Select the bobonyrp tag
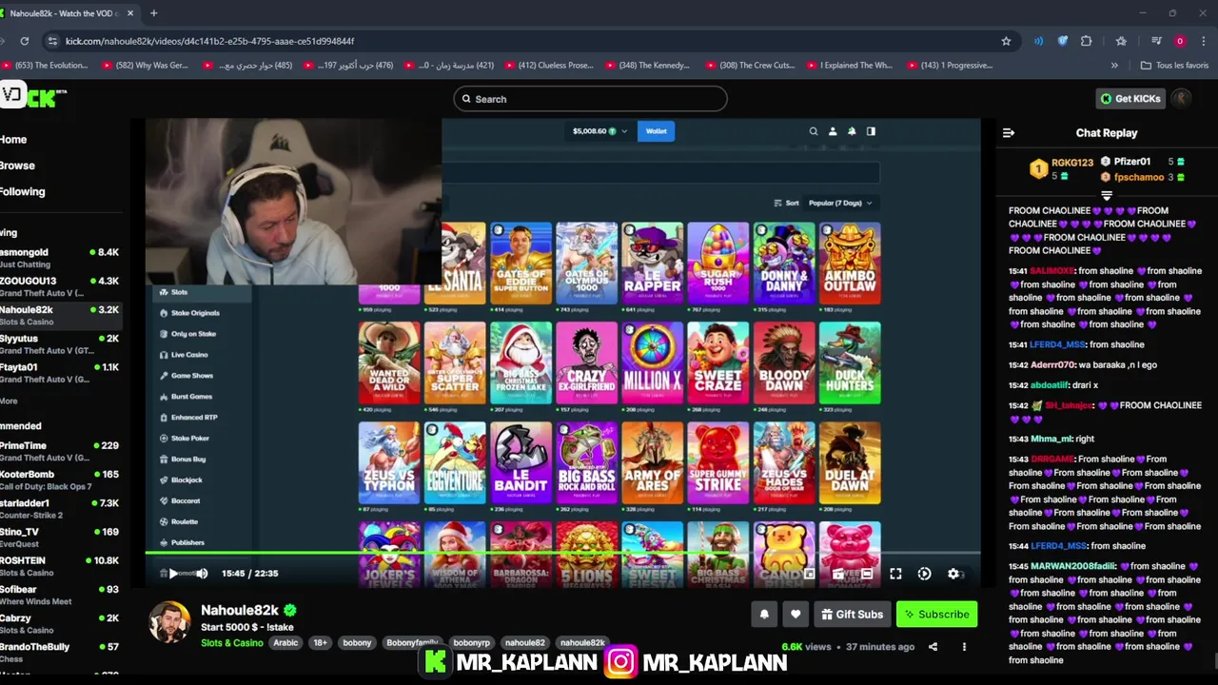The height and width of the screenshot is (685, 1218). (471, 643)
